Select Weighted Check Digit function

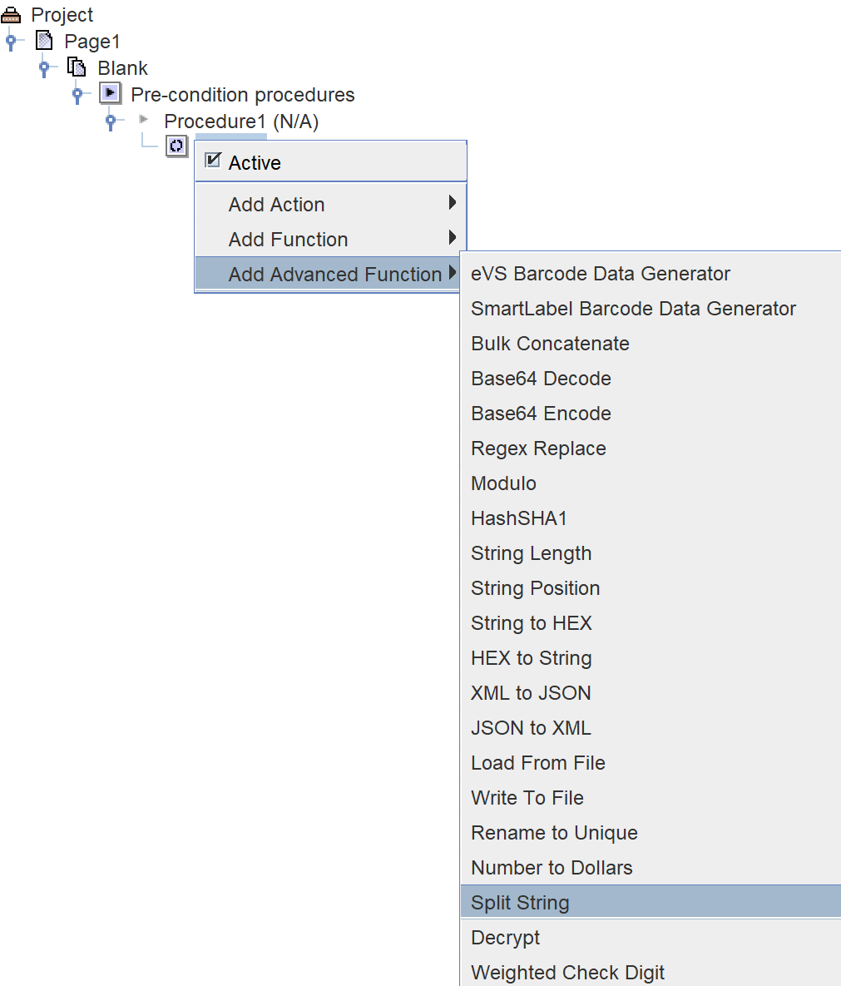click(567, 973)
